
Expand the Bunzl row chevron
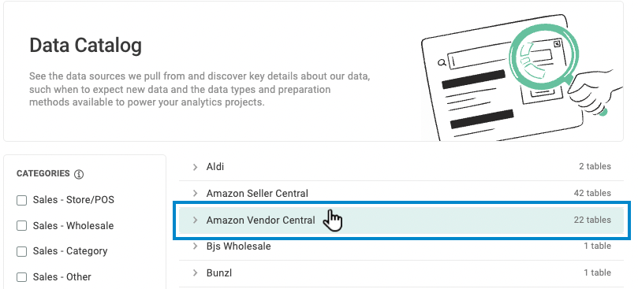pyautogui.click(x=196, y=272)
